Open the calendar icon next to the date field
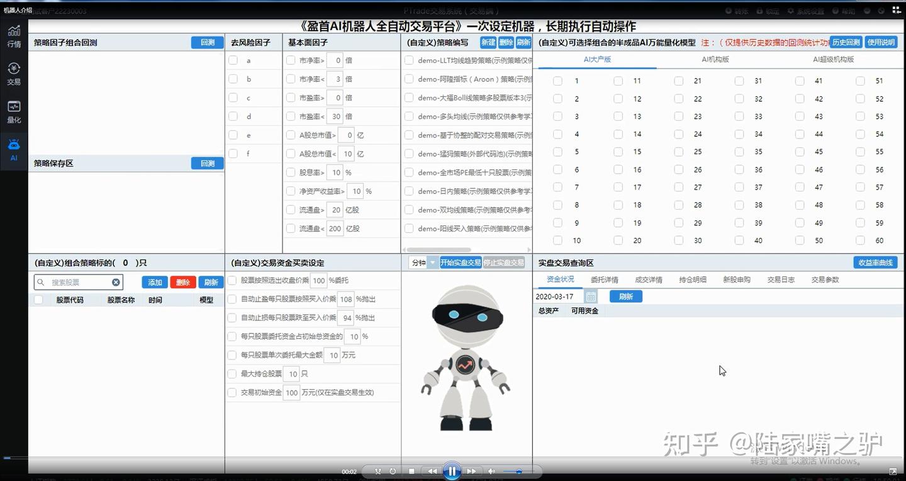Screen dimensions: 906x481 point(590,296)
